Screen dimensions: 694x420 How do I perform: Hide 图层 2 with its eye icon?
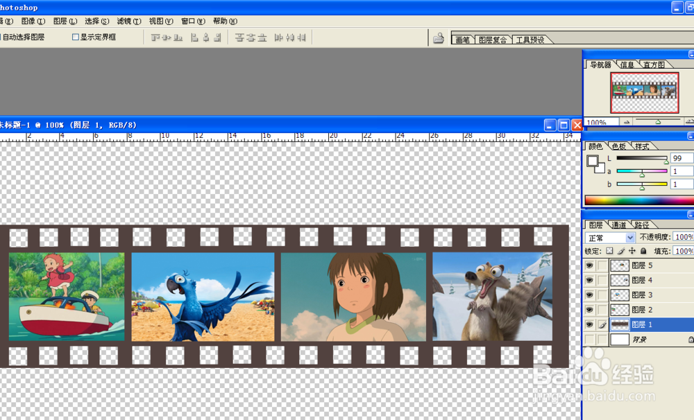589,310
